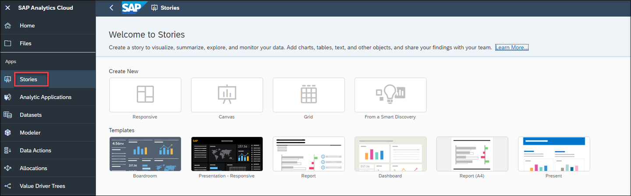Choose the Boardroom template thumbnail
The image size is (631, 196).
pos(145,154)
